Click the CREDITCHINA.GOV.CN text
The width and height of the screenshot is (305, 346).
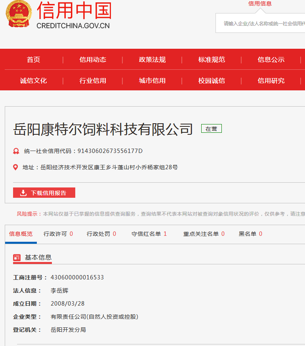point(73,26)
